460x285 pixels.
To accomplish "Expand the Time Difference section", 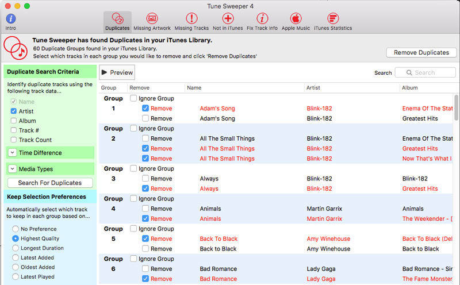I will pyautogui.click(x=12, y=153).
